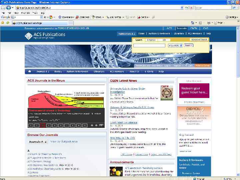
Task: Click the Print icon in the command bar
Action: click(209, 23)
